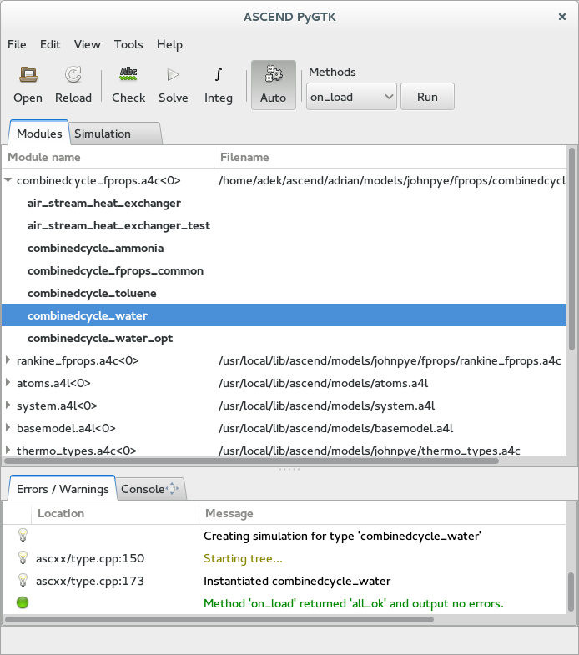The width and height of the screenshot is (579, 655).
Task: Click the Open file toolbar icon
Action: 28,75
